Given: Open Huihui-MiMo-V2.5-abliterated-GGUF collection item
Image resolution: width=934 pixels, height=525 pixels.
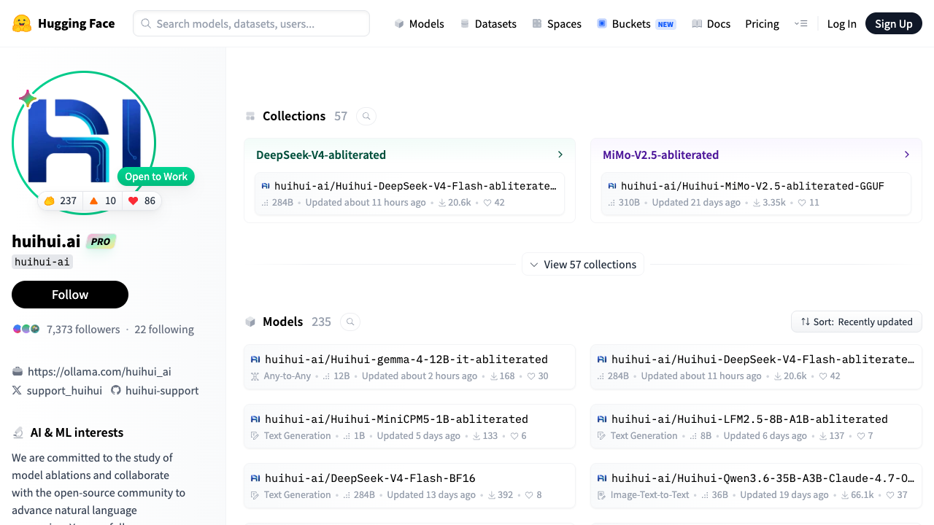Looking at the screenshot, I should tap(757, 194).
